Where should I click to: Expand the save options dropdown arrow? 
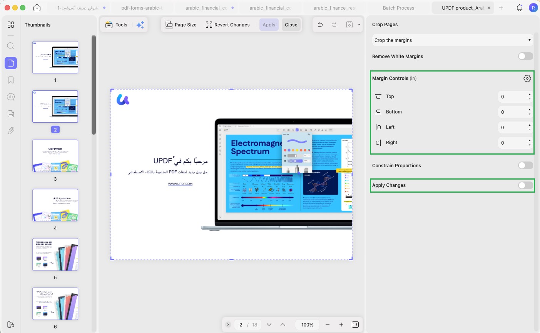359,25
